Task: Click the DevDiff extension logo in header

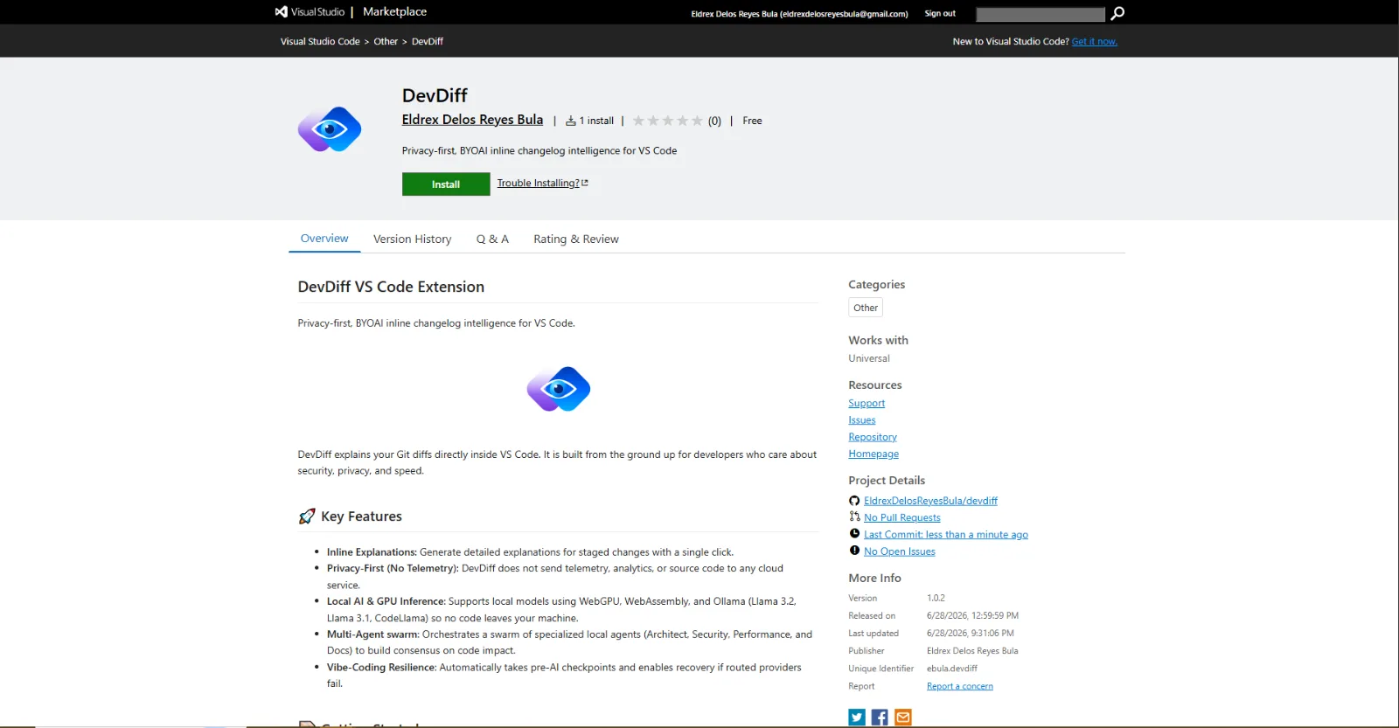Action: pyautogui.click(x=330, y=129)
